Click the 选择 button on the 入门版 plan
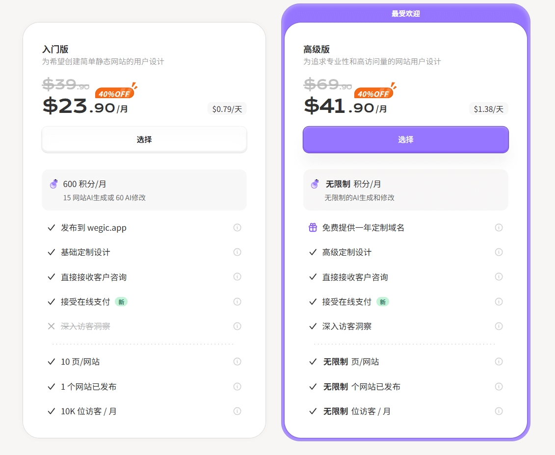Screen dimensions: 555x455 144,139
